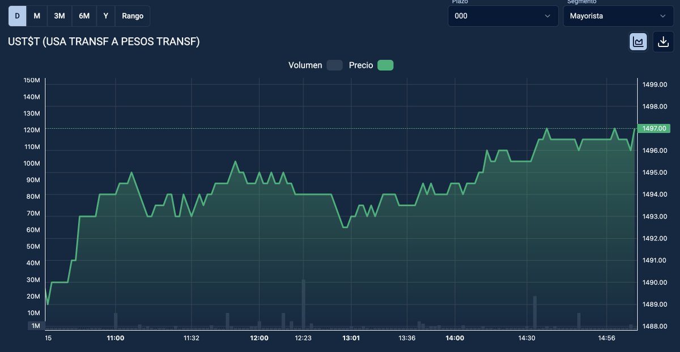This screenshot has height=352, width=680.
Task: Open the Plazo 000 dropdown
Action: 503,16
